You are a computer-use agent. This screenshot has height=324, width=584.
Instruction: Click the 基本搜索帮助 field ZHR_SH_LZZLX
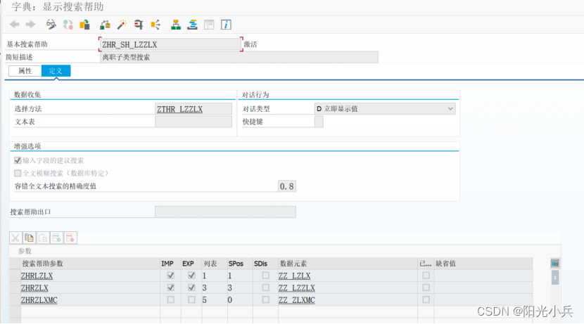point(170,44)
